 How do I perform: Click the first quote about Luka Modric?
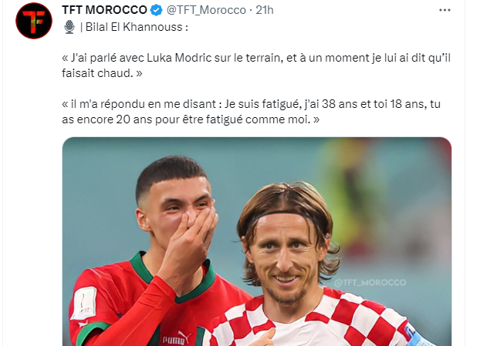(x=256, y=66)
